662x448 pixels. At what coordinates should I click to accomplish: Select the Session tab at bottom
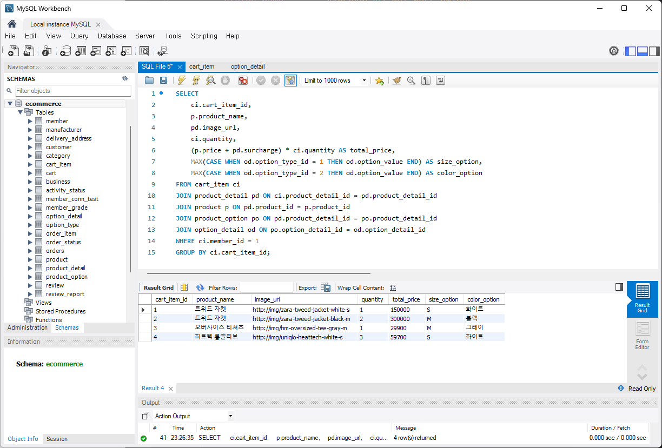click(57, 439)
